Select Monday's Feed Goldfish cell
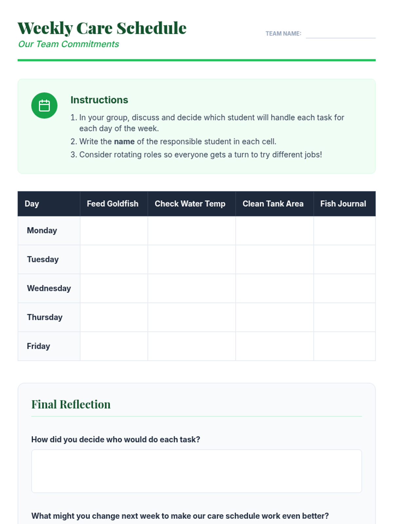Image resolution: width=393 pixels, height=524 pixels. click(x=114, y=231)
